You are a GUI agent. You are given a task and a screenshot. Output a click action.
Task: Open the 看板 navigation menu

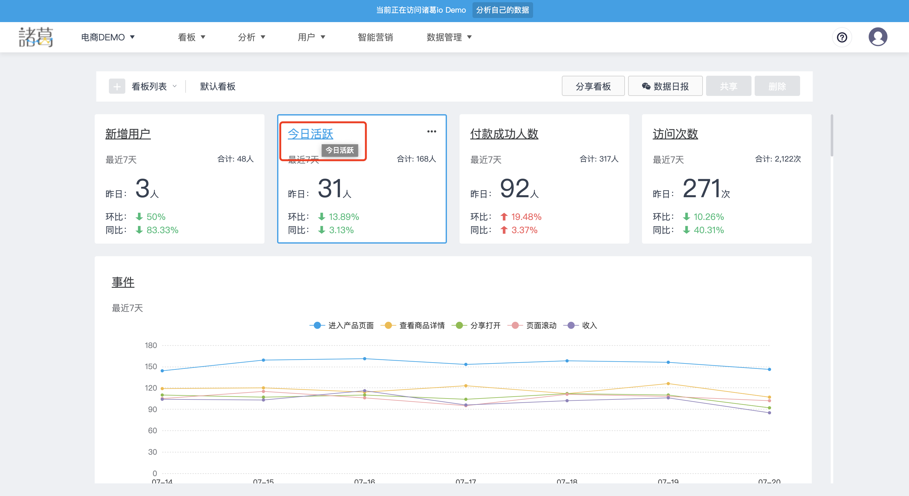coord(192,37)
